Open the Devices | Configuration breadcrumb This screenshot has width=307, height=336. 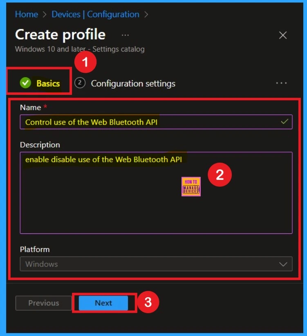click(95, 14)
